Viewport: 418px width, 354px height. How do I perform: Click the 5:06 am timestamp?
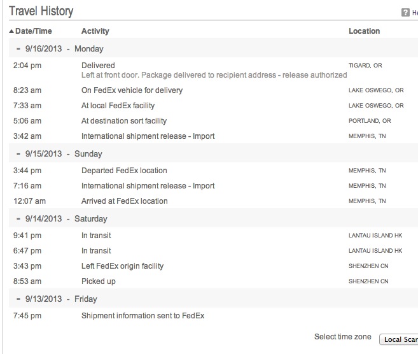click(x=27, y=121)
